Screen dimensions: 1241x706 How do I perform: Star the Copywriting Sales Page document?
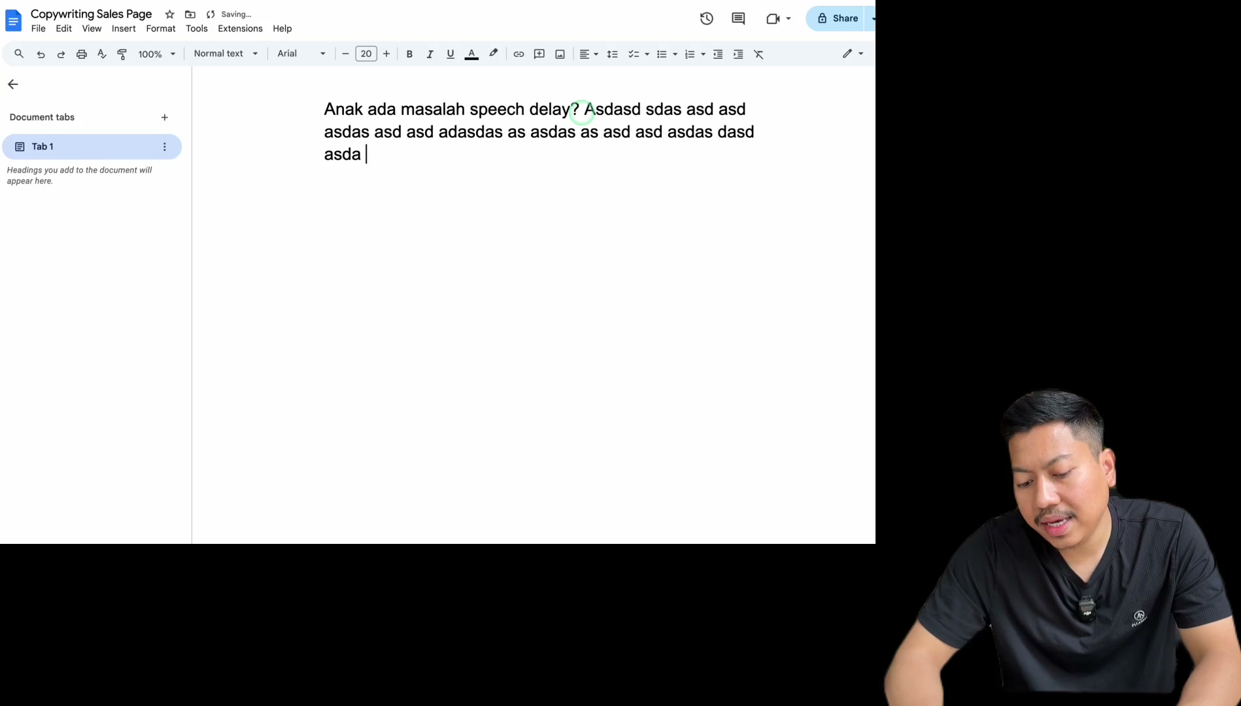pos(170,14)
